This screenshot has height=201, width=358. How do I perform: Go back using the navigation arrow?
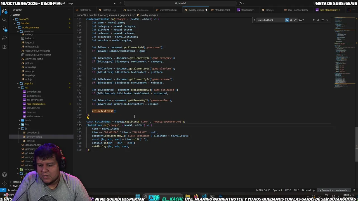point(115,3)
